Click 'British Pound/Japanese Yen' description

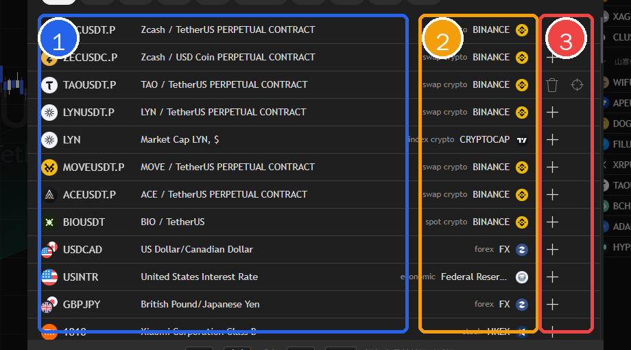pos(200,304)
